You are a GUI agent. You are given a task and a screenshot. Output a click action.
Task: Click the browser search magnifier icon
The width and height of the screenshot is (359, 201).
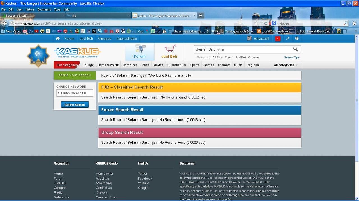point(346,23)
